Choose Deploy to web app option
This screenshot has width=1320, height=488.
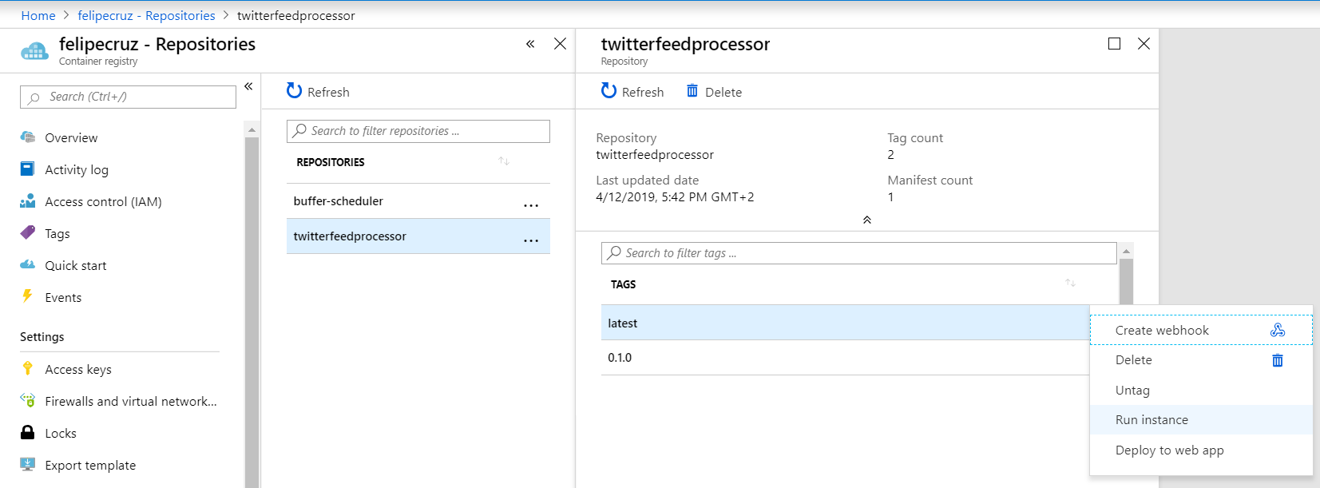click(1169, 450)
